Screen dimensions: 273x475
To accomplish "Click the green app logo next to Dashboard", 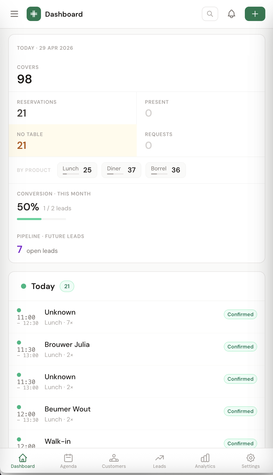I will coord(34,14).
